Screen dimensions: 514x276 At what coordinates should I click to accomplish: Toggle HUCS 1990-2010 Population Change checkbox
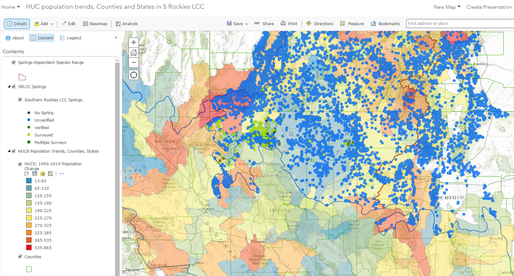click(20, 164)
